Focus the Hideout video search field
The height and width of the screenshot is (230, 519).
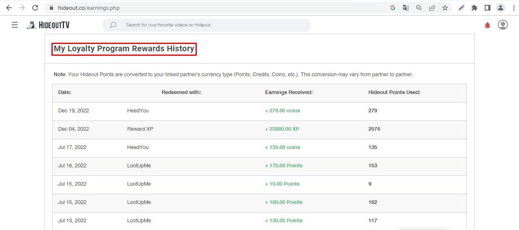pyautogui.click(x=207, y=25)
